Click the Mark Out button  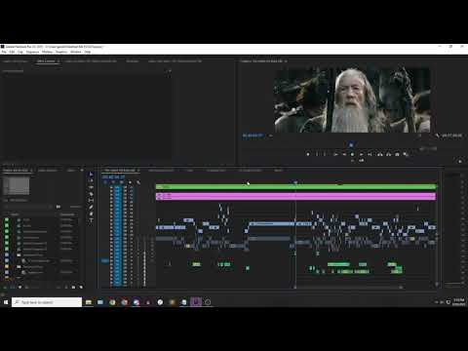(325, 154)
